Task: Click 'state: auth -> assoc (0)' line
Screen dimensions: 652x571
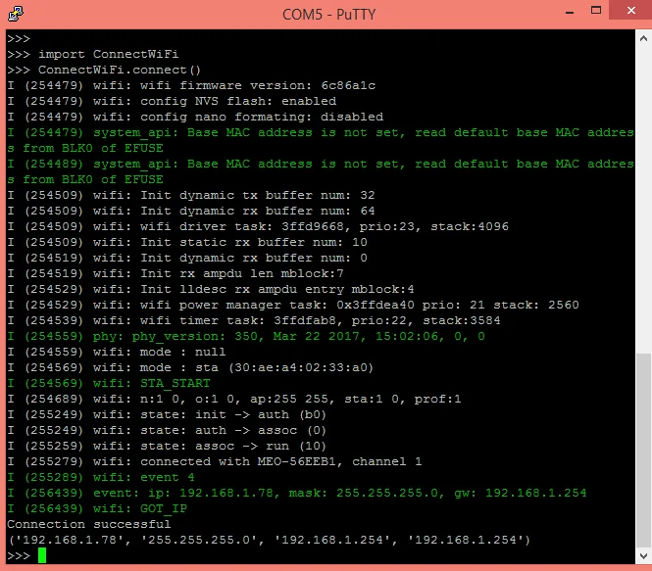Action: tap(167, 430)
